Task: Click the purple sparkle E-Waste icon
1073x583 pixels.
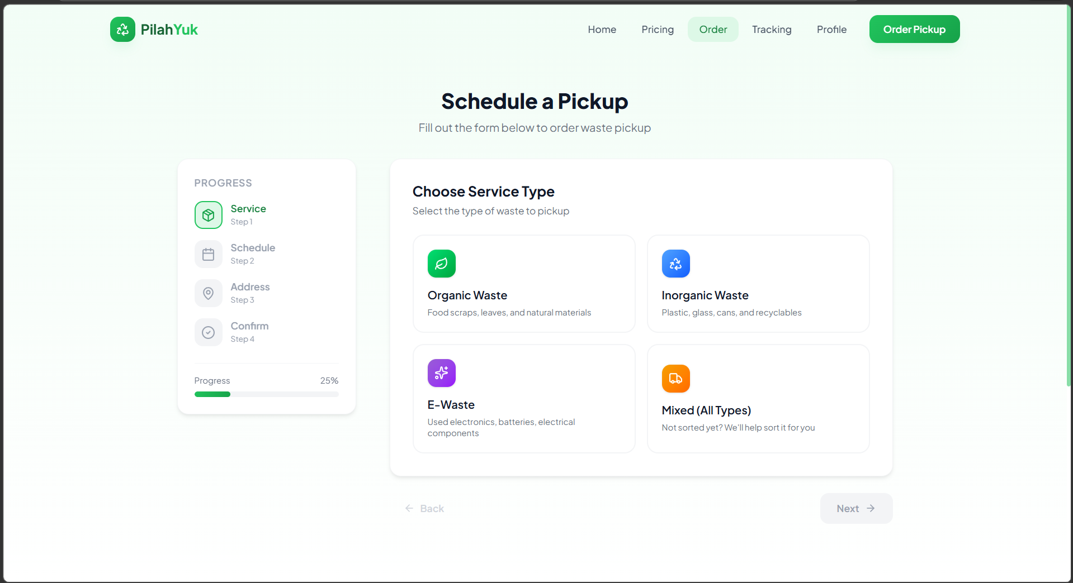Action: (442, 373)
